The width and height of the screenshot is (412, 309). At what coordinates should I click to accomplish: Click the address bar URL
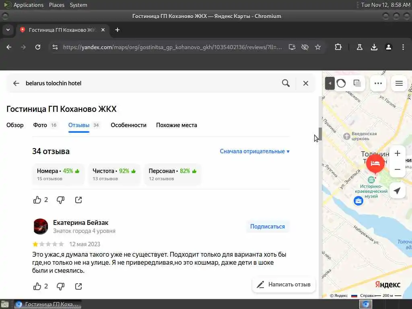(172, 47)
